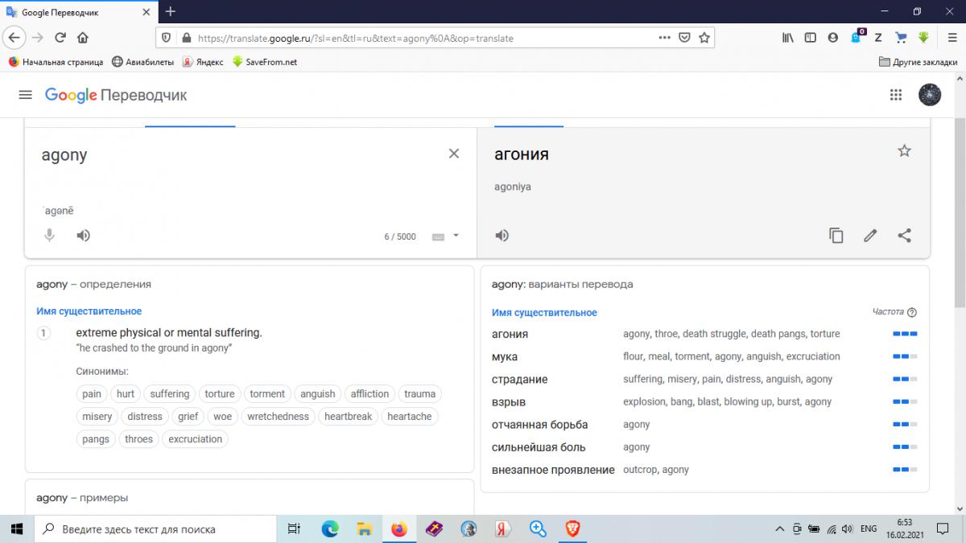Open Firefox library icon
The height and width of the screenshot is (543, 966).
[x=788, y=37]
